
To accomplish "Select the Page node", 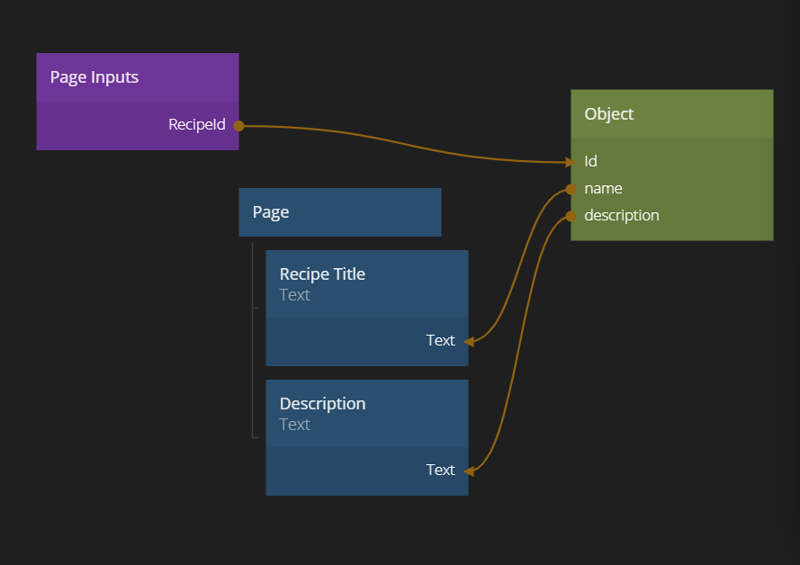I will point(339,212).
